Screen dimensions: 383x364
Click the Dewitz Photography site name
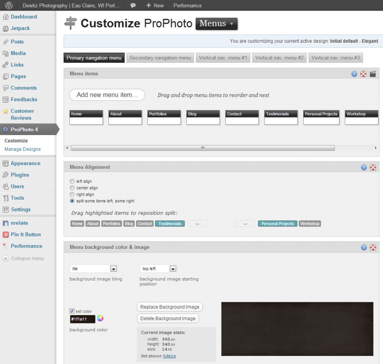(x=71, y=5)
